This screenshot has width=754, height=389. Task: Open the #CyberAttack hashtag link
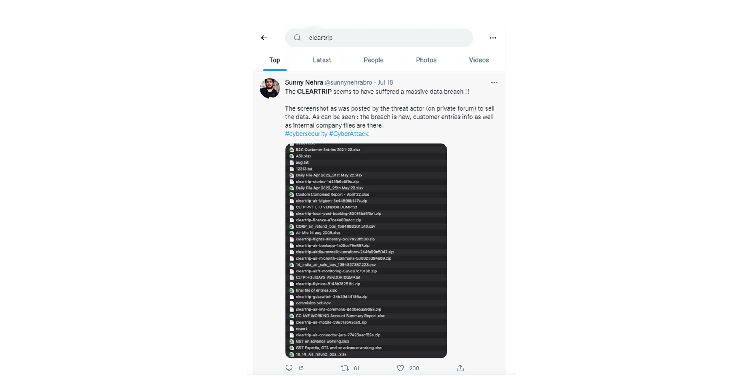point(349,134)
